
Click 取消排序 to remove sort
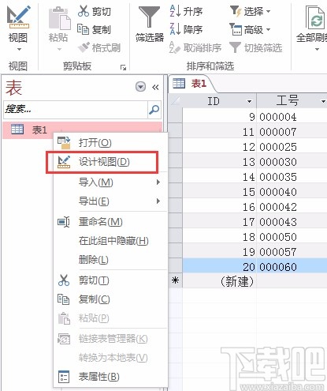[x=195, y=47]
